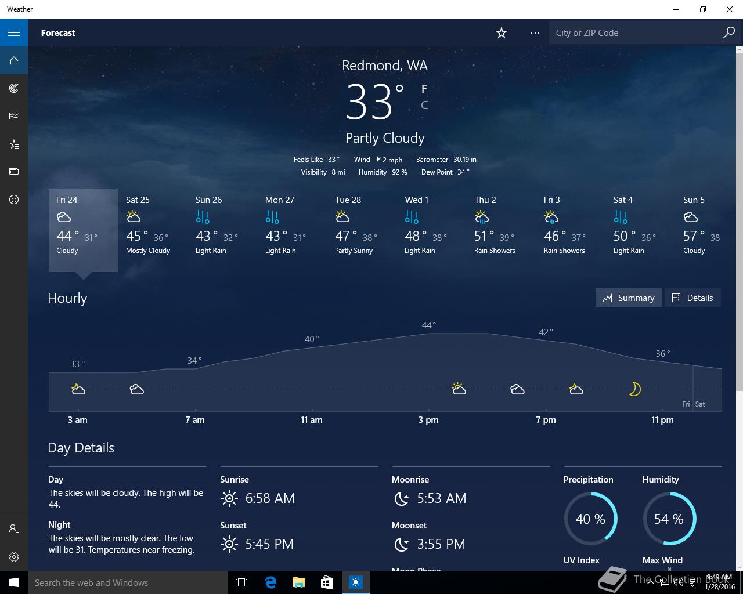The image size is (743, 594).
Task: Open Send Feedback smiley icon
Action: [x=14, y=200]
